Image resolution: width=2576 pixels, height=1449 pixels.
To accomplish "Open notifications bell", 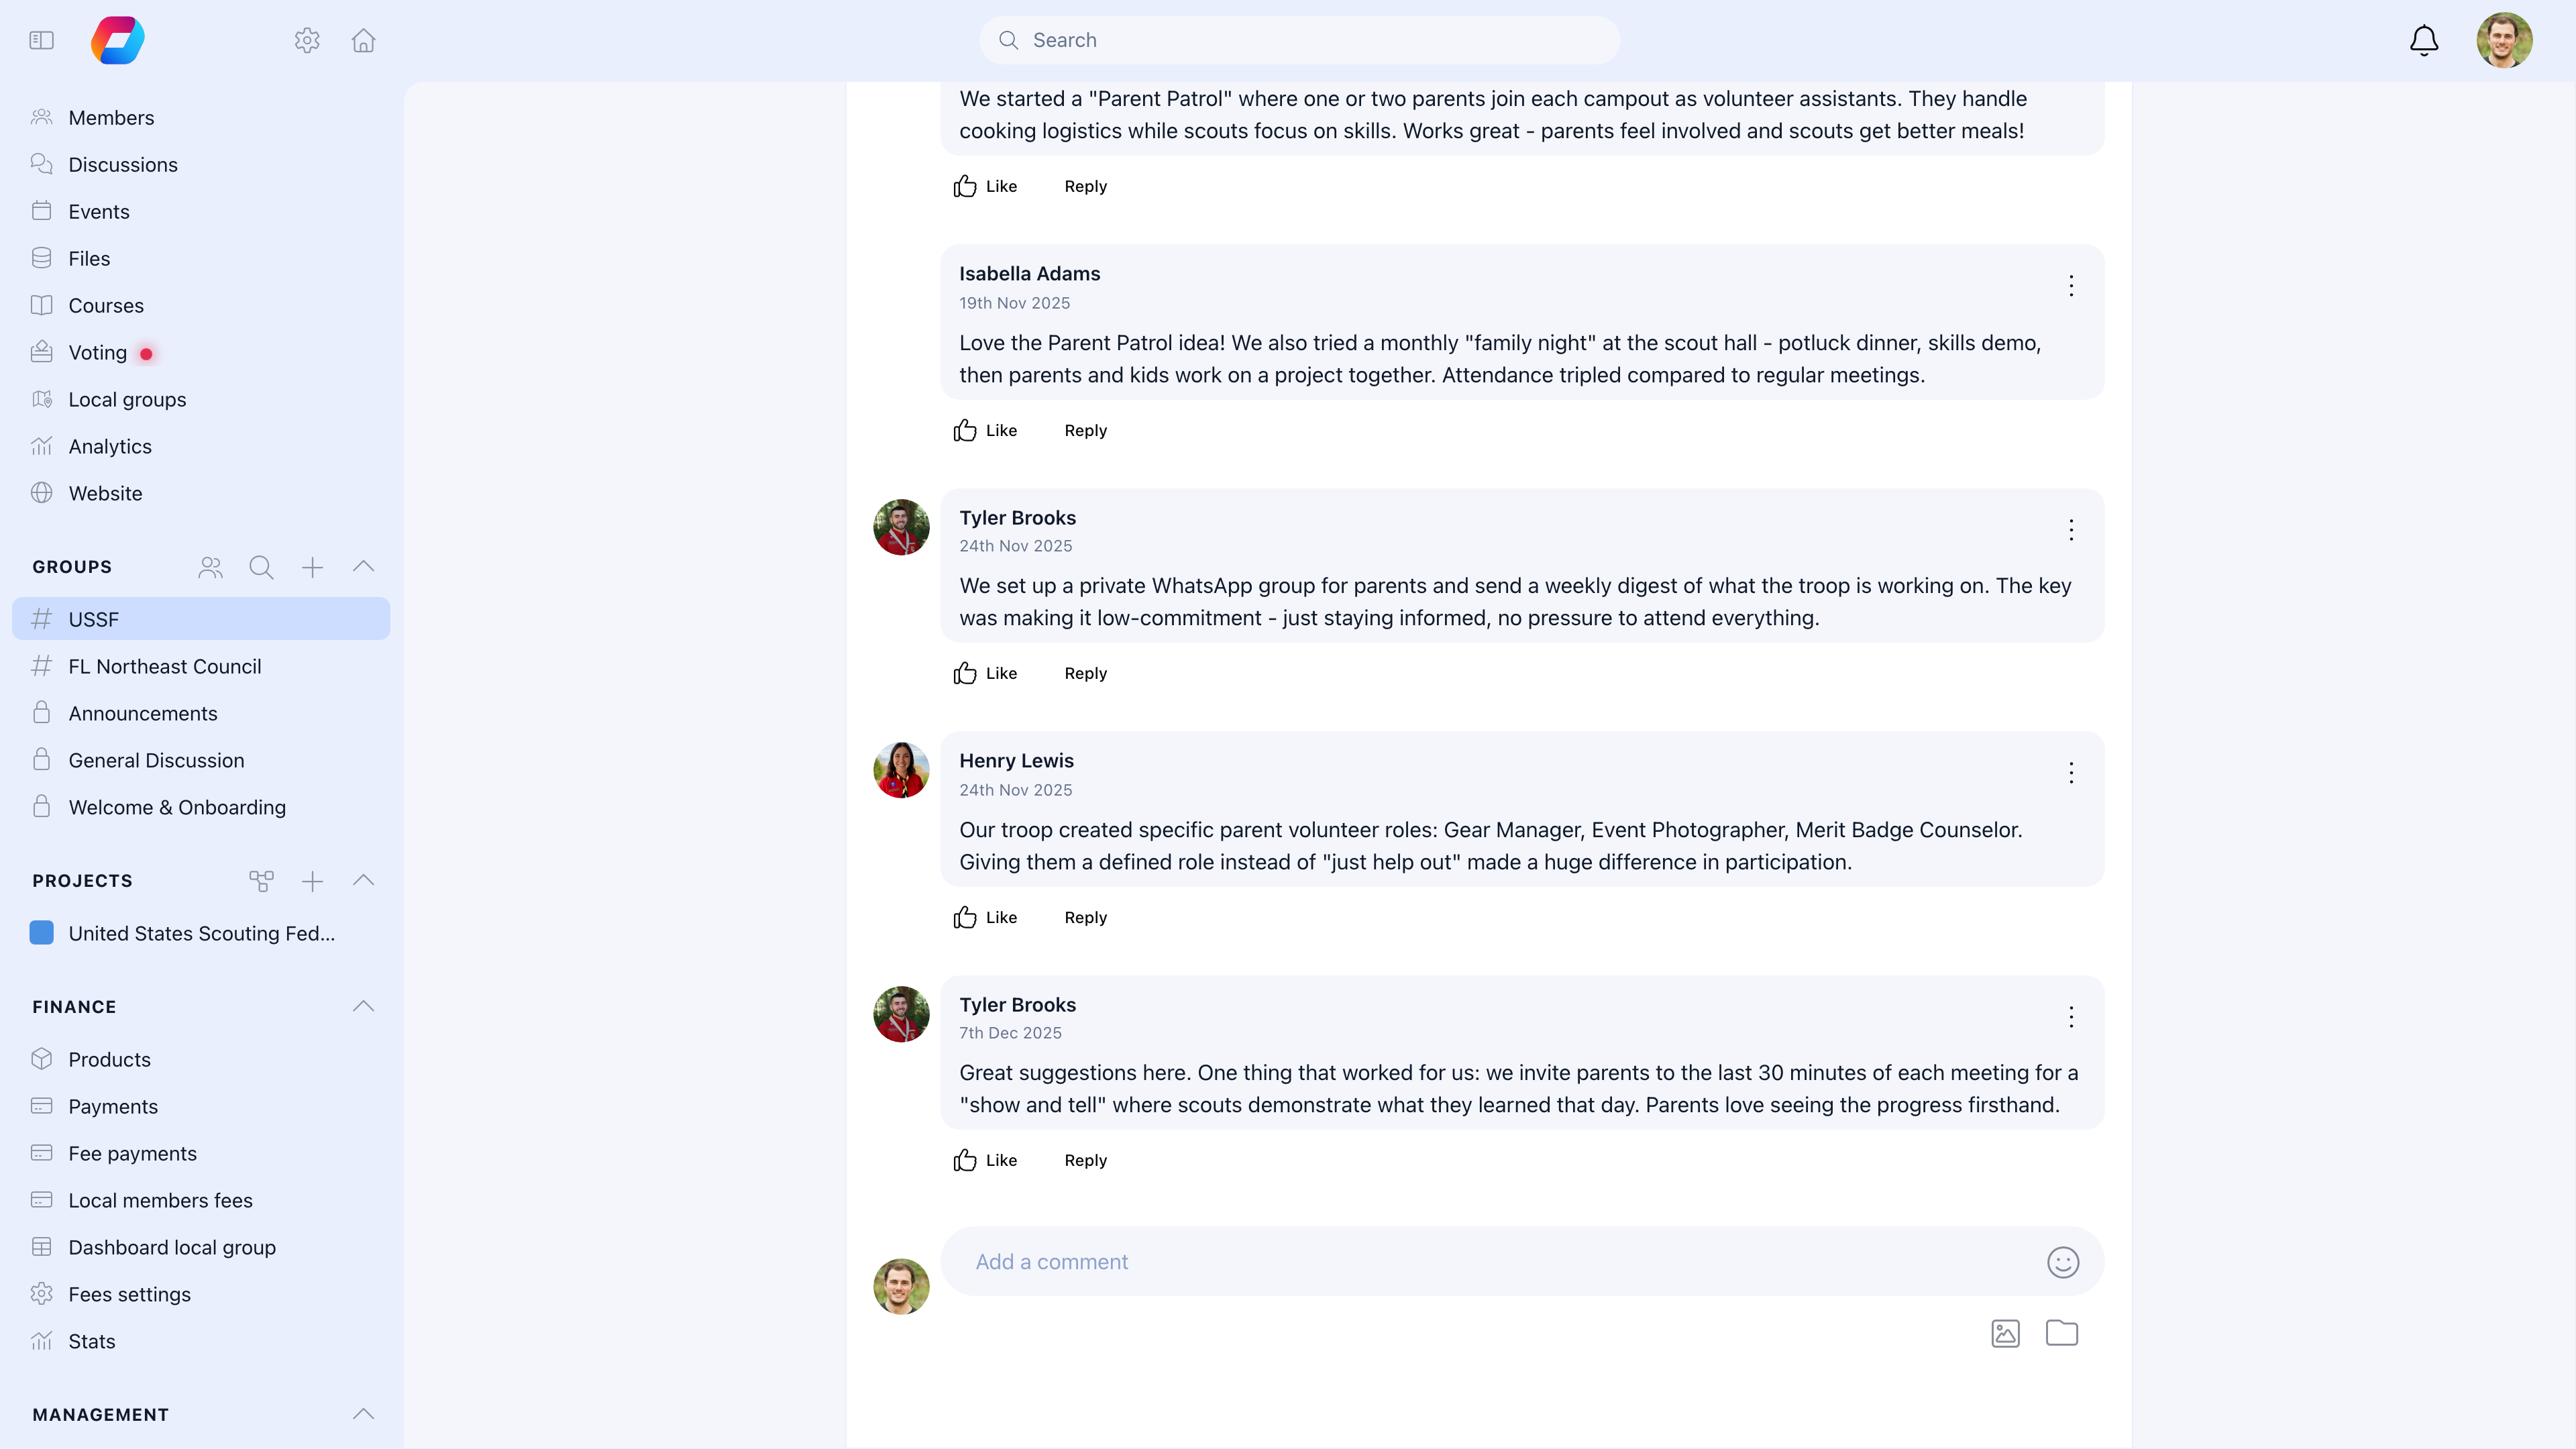I will point(2423,40).
